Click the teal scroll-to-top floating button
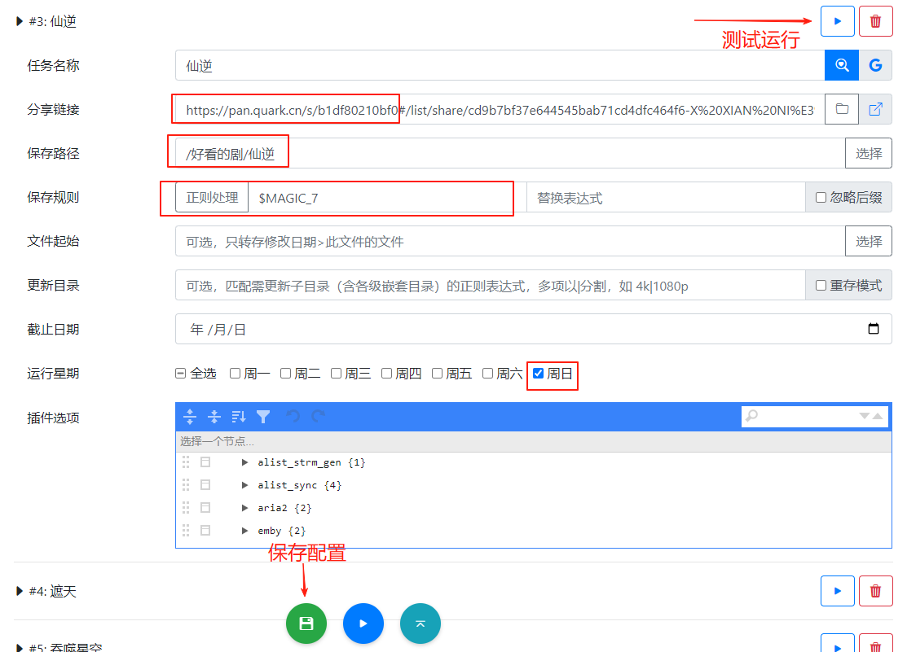This screenshot has height=652, width=907. tap(420, 624)
